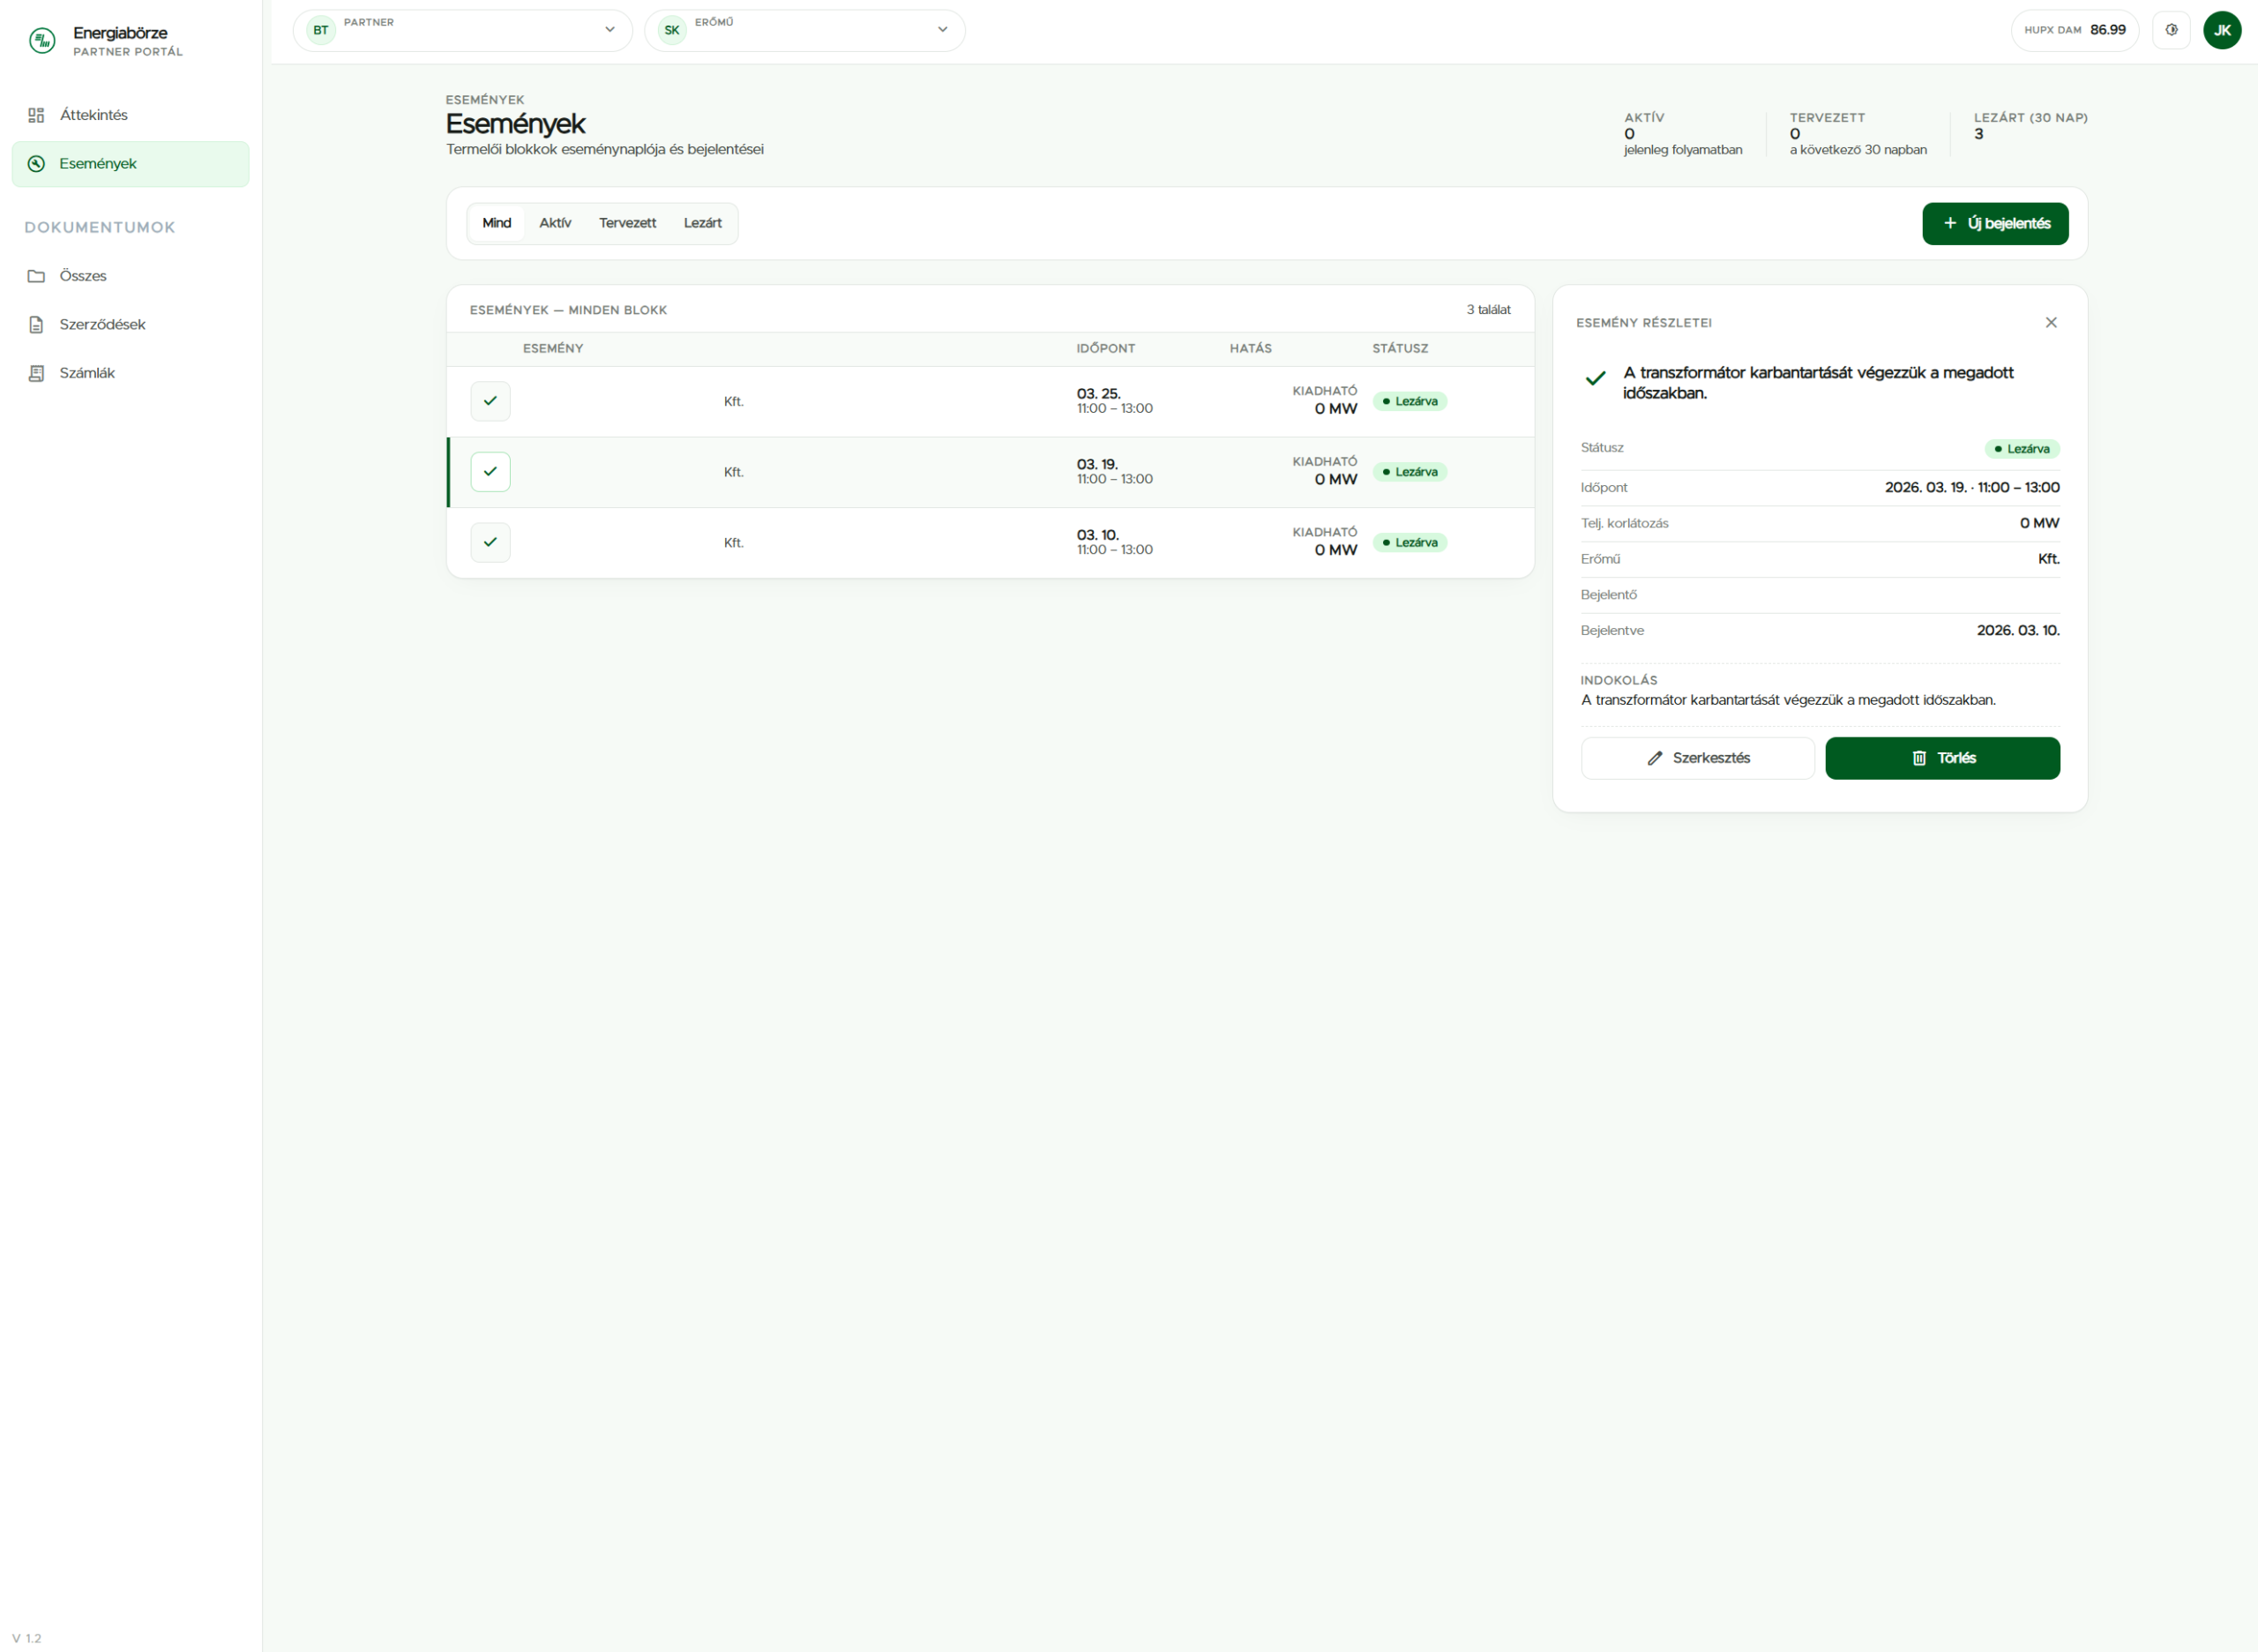
Task: Click the Új bejelentés button
Action: pyautogui.click(x=1994, y=224)
